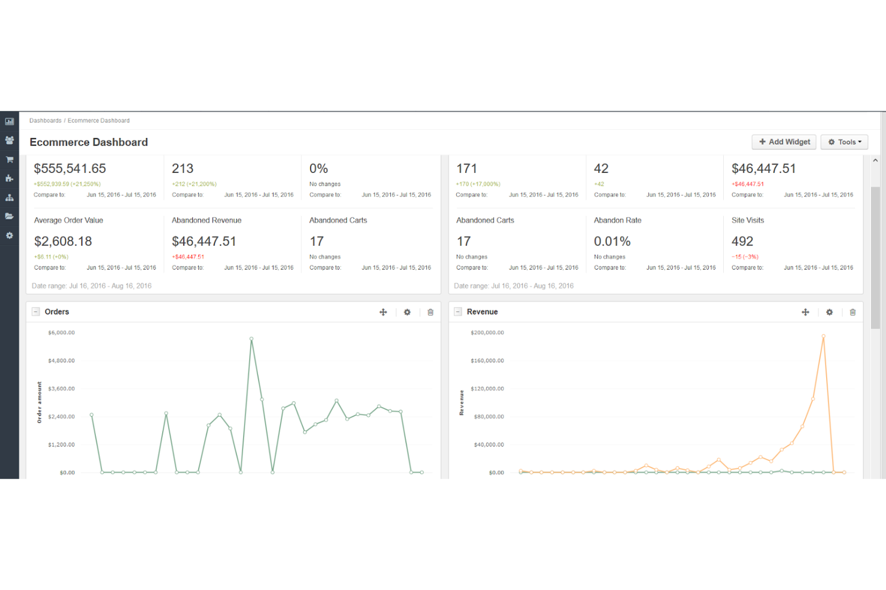Viewport: 886px width, 590px height.
Task: Open the folder icon in sidebar
Action: [x=9, y=216]
